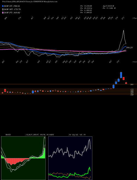Select the 'DOW ST: 190.85' legend text
Screen dimensions: 137x180
tap(12, 6)
